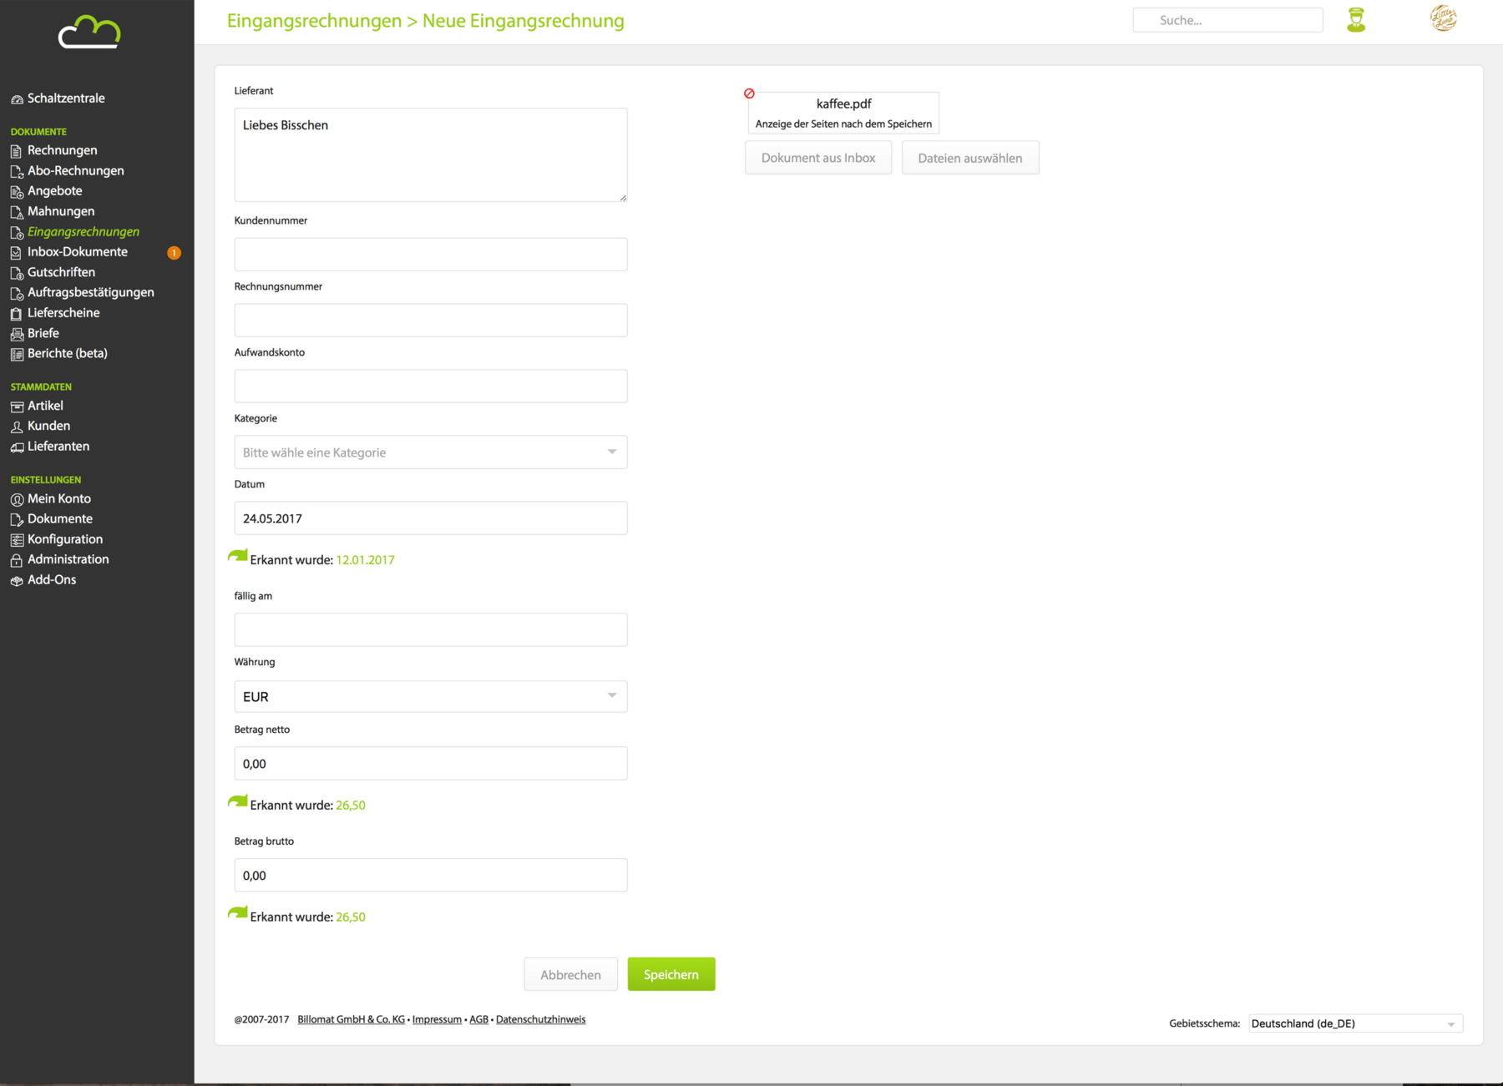Apply recognized date with green arrow

[238, 557]
